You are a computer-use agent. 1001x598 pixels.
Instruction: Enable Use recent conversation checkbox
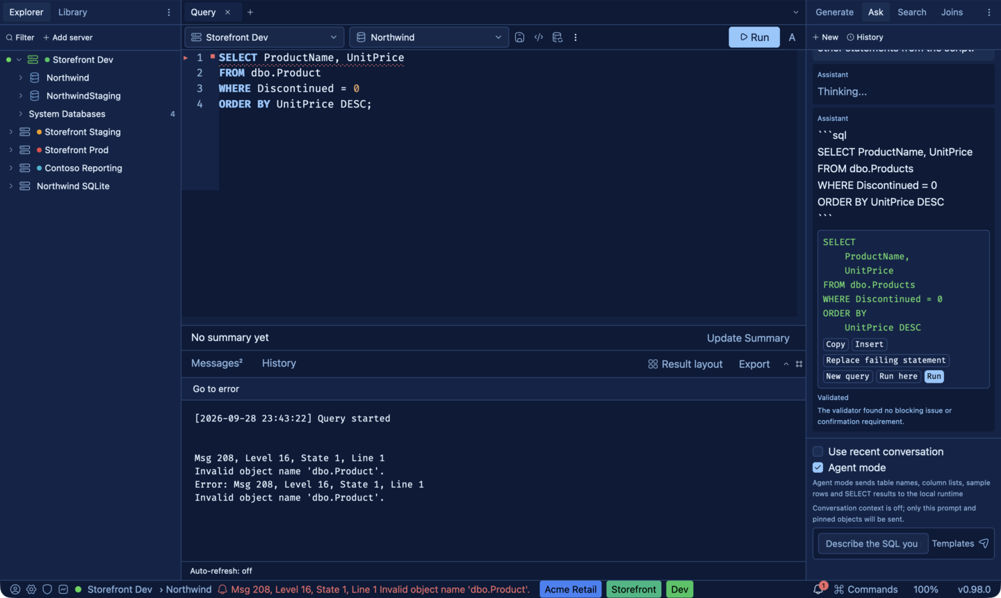click(x=818, y=451)
